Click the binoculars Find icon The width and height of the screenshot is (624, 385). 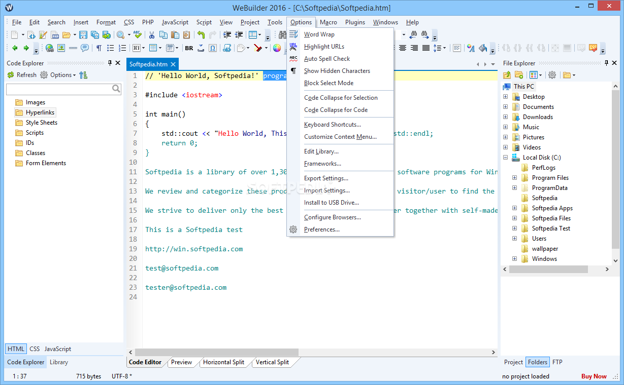point(282,35)
